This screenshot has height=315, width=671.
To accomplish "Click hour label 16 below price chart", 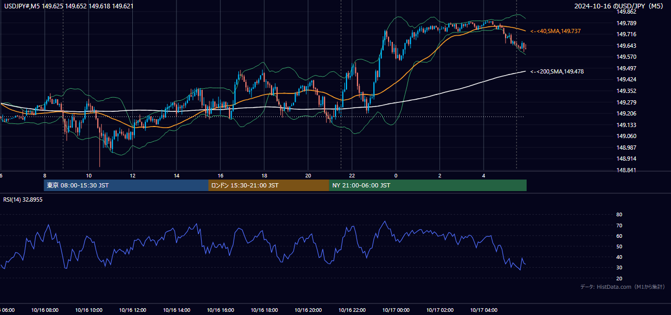I will tap(221, 175).
